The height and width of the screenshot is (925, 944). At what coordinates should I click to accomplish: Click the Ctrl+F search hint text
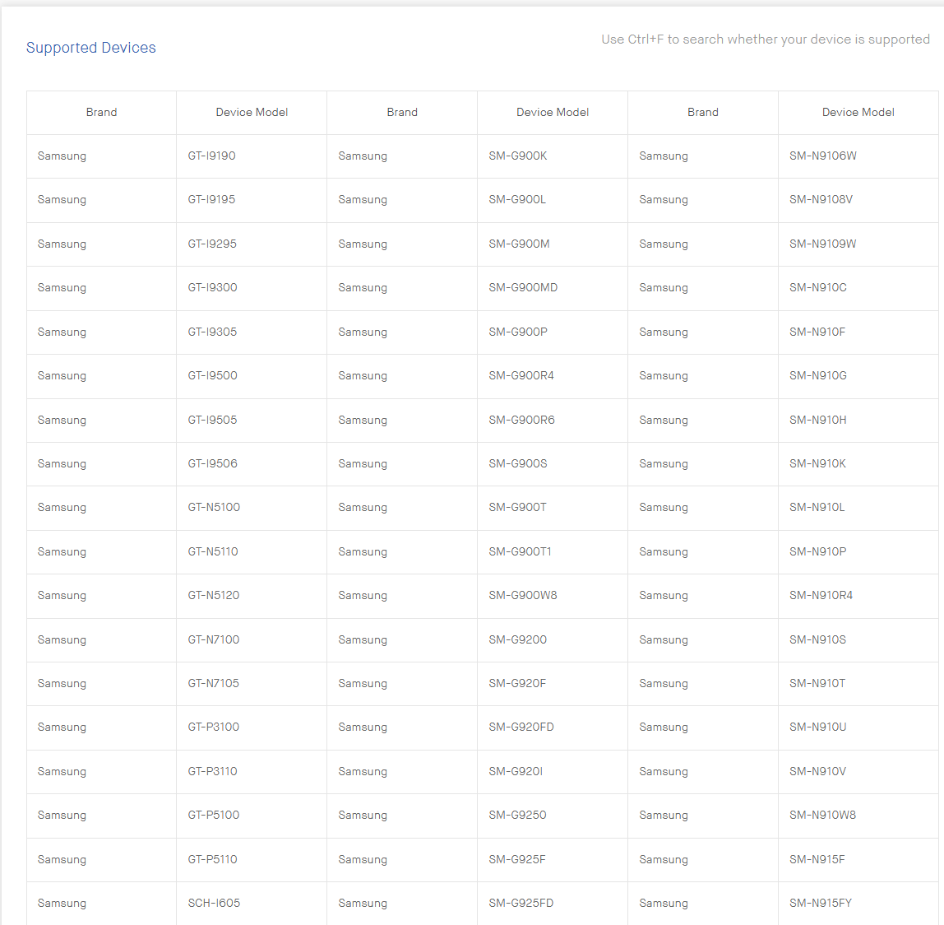click(765, 40)
